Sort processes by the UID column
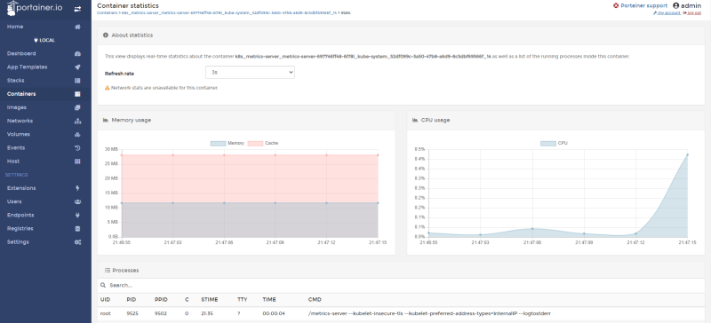The image size is (711, 323). click(105, 299)
